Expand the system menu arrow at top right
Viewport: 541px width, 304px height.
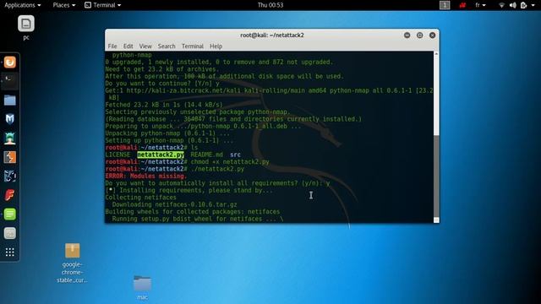point(533,5)
